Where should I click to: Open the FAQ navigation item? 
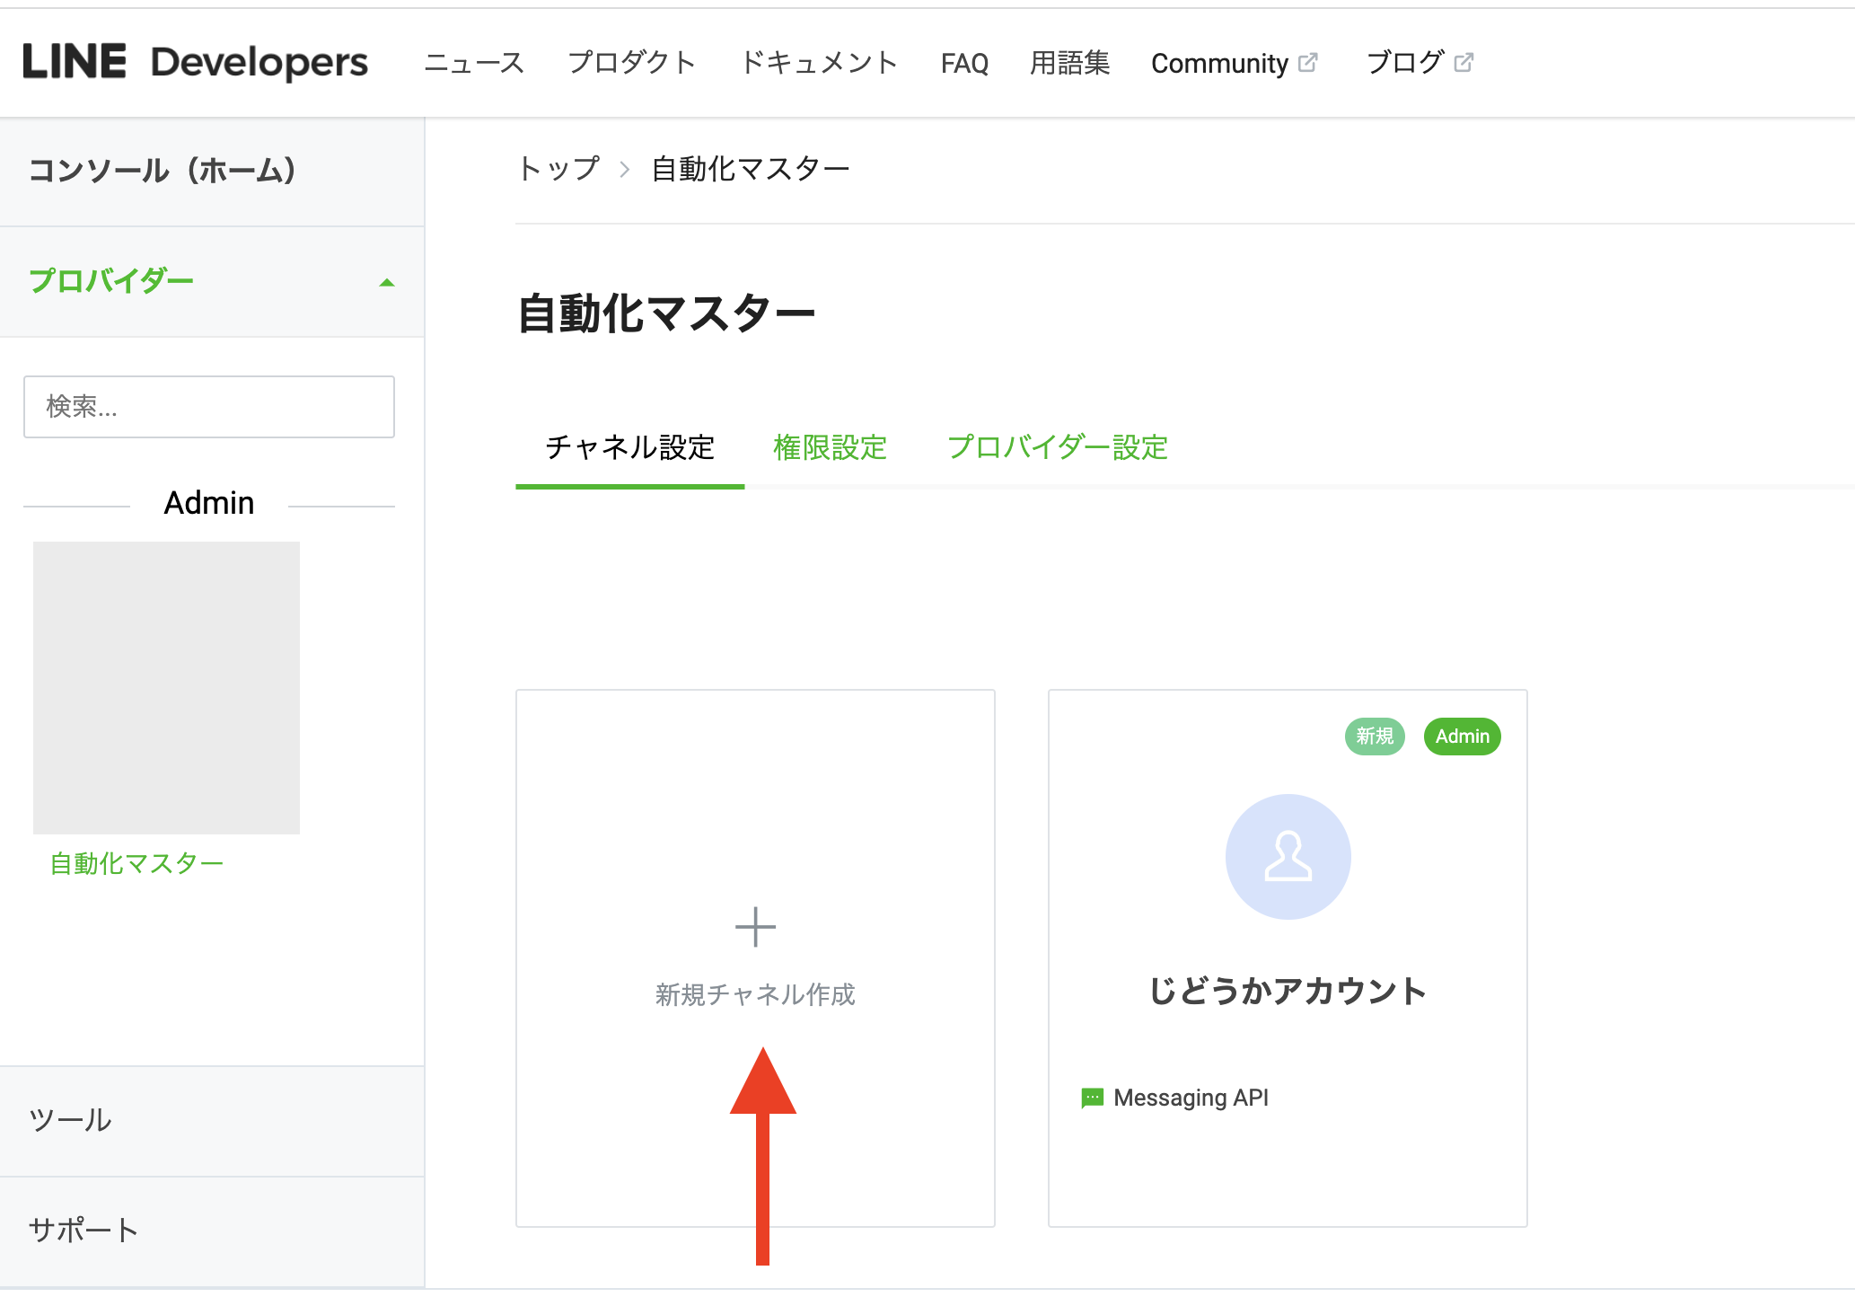tap(964, 63)
